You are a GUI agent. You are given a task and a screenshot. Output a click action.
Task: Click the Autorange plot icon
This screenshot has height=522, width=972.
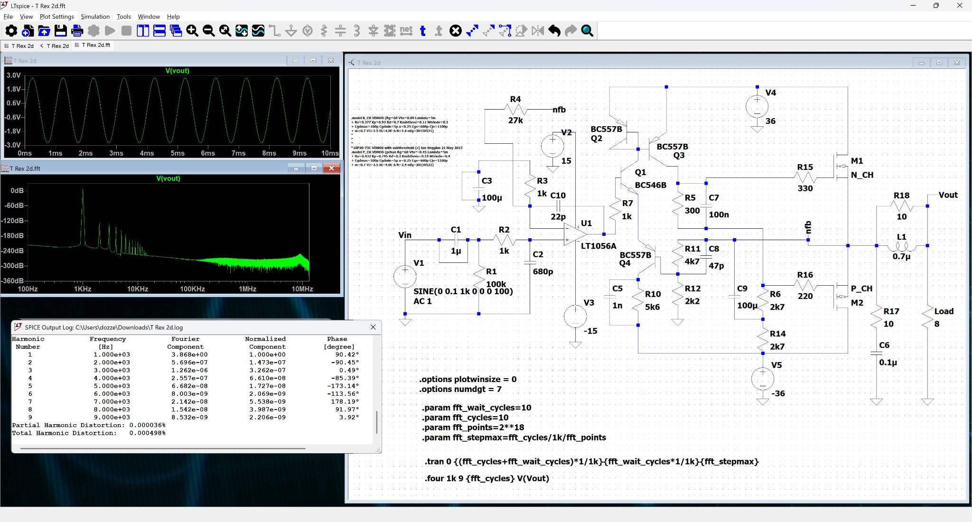pos(242,31)
